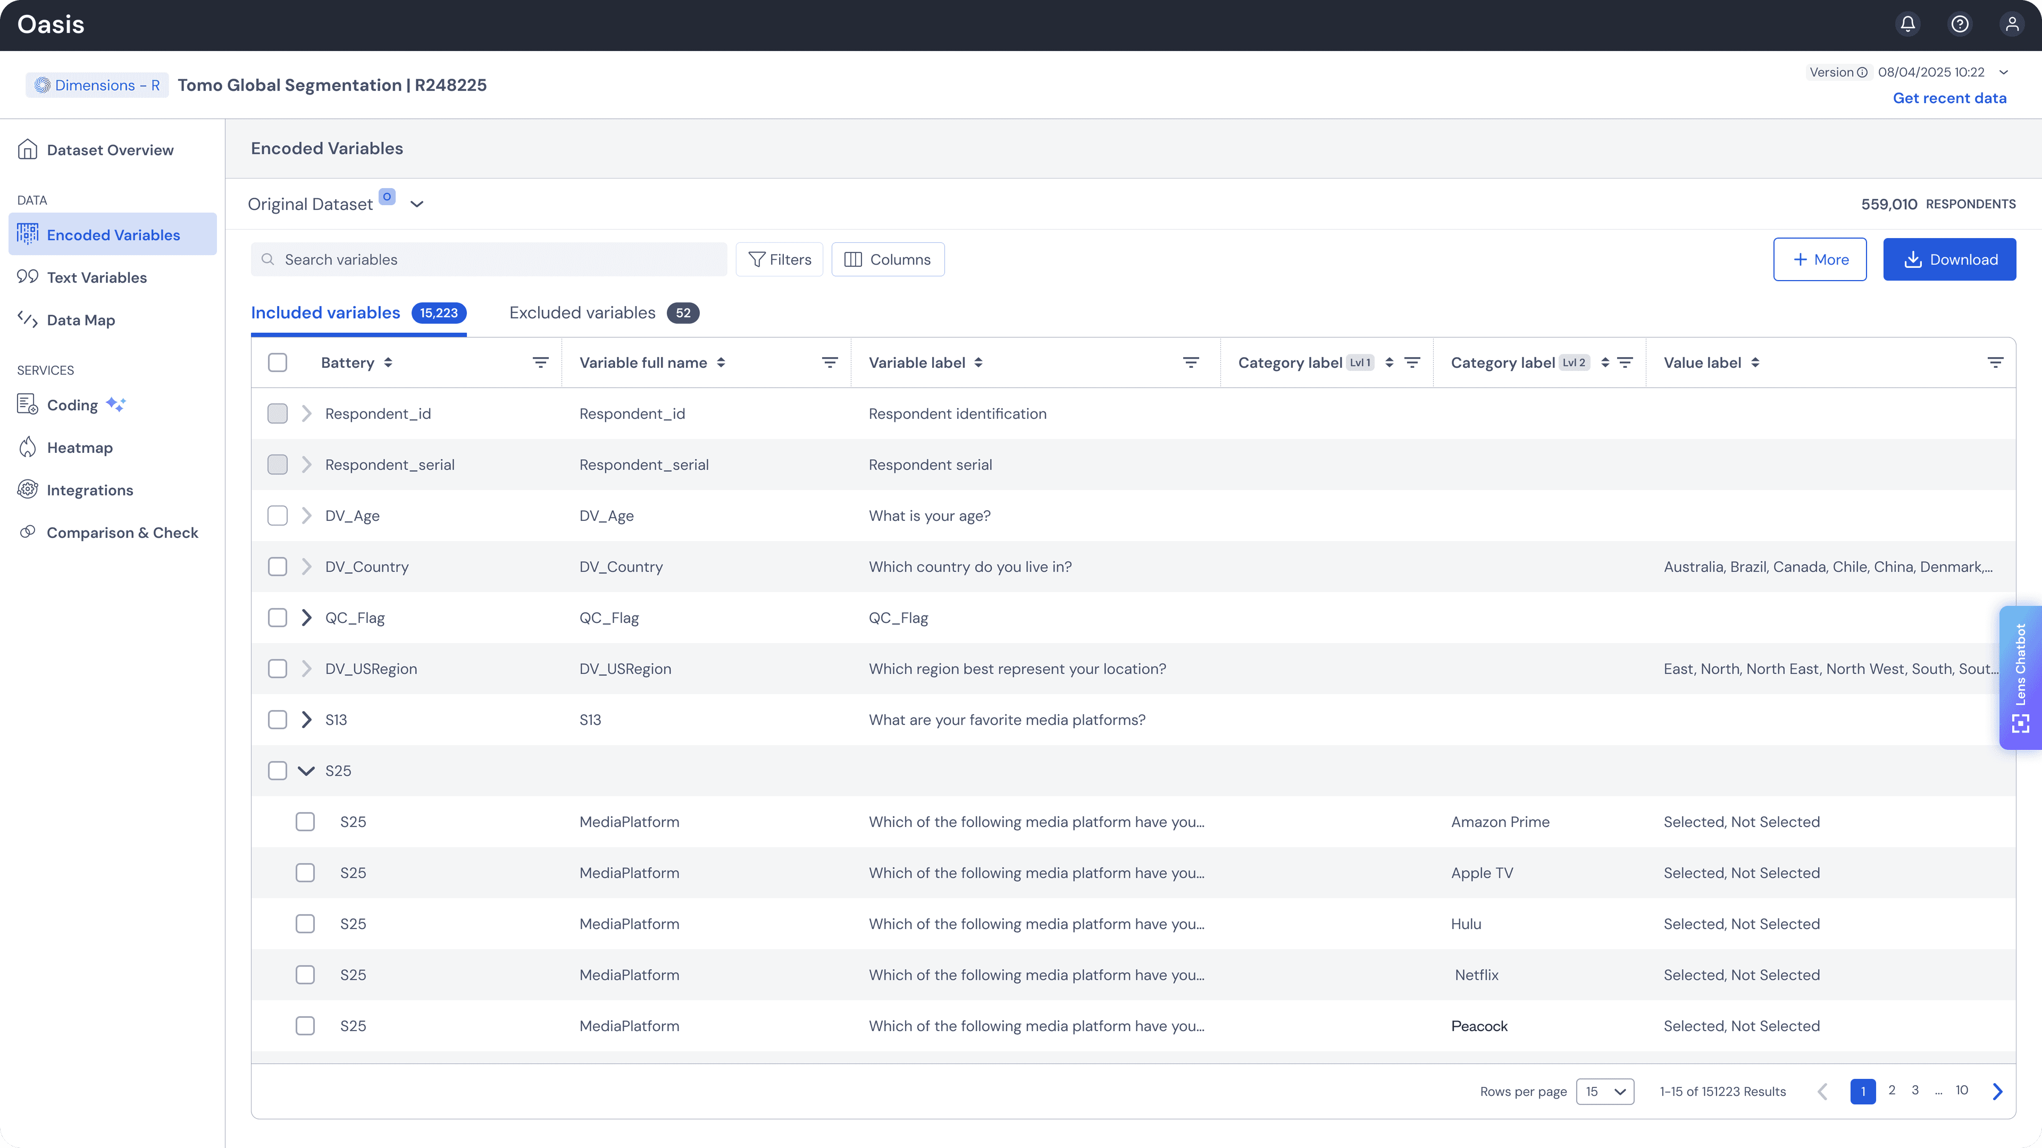Click the Heatmap flame icon
2042x1148 pixels.
(28, 447)
